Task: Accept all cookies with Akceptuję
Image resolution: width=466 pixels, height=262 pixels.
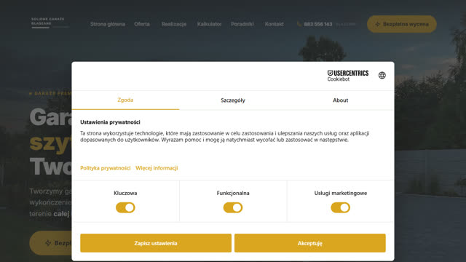Action: coord(310,243)
